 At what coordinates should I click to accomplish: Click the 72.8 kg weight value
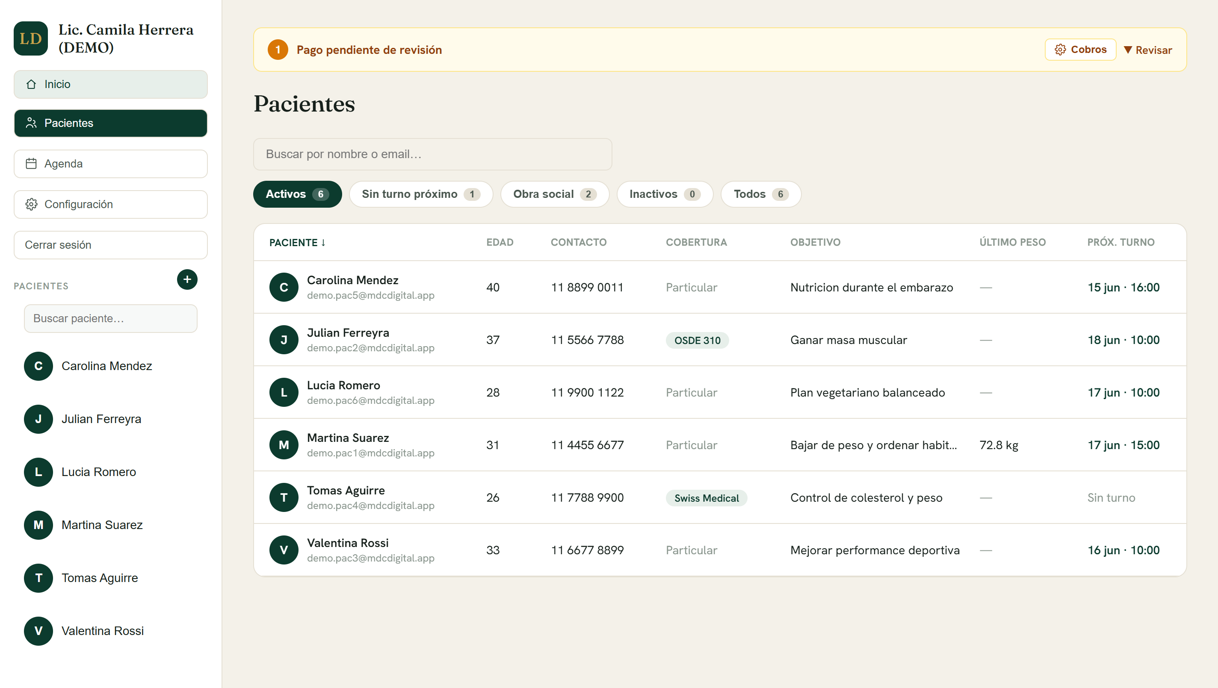[999, 445]
